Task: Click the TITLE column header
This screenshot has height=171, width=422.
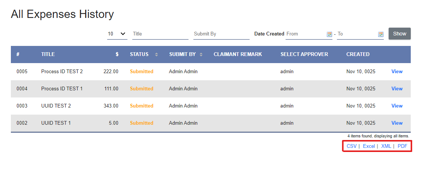Action: pos(48,54)
